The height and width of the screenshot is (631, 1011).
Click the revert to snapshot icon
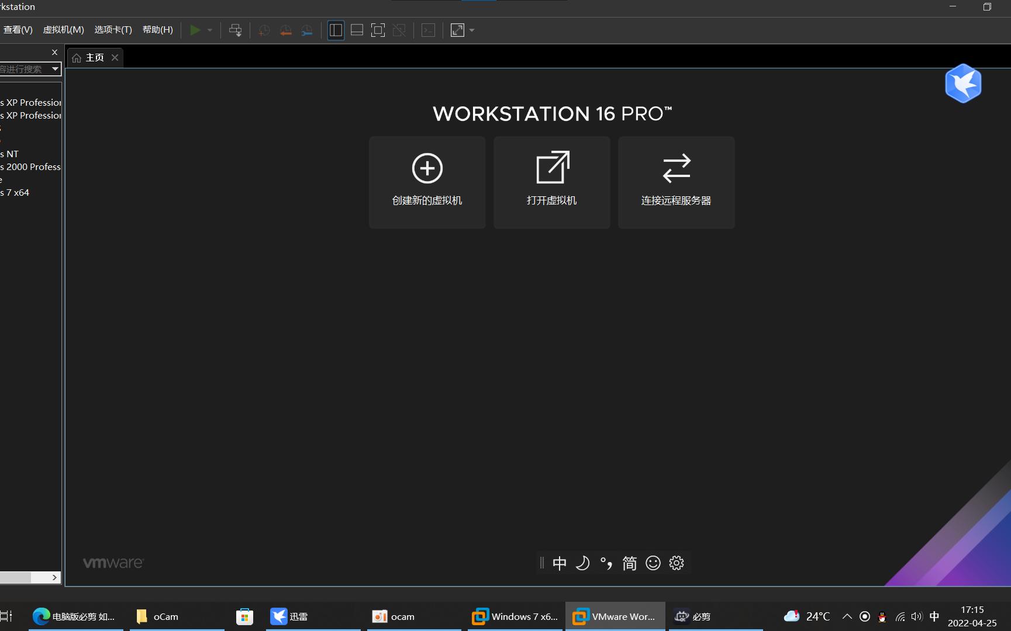coord(285,30)
